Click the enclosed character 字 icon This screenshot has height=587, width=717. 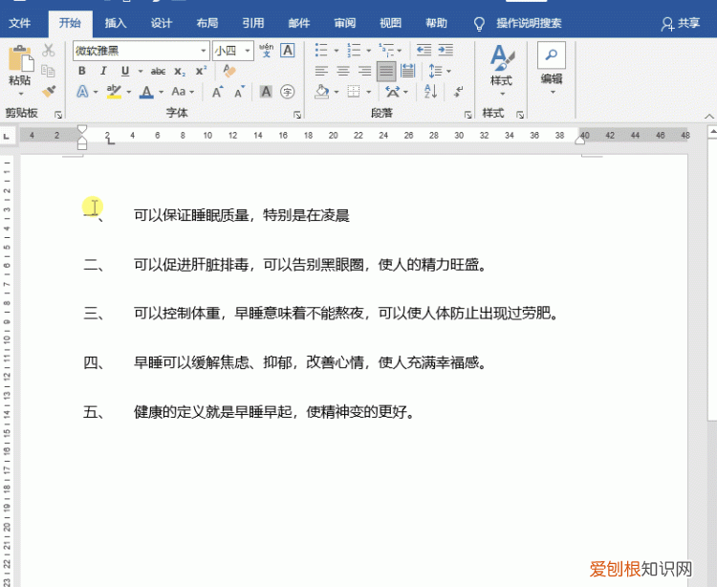(287, 92)
